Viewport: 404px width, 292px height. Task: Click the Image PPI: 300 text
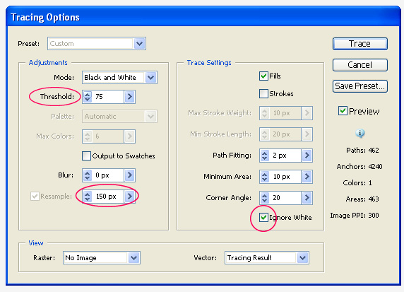[x=355, y=216]
